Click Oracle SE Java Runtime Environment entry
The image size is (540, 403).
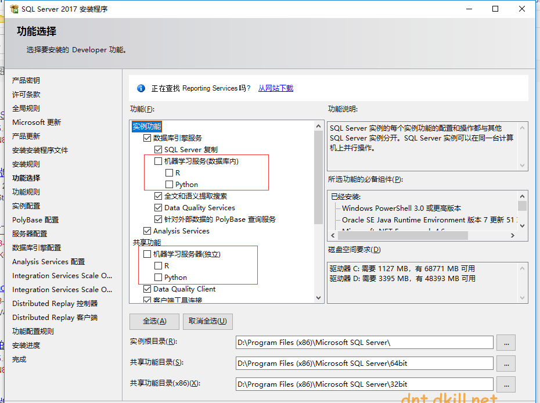tap(430, 220)
